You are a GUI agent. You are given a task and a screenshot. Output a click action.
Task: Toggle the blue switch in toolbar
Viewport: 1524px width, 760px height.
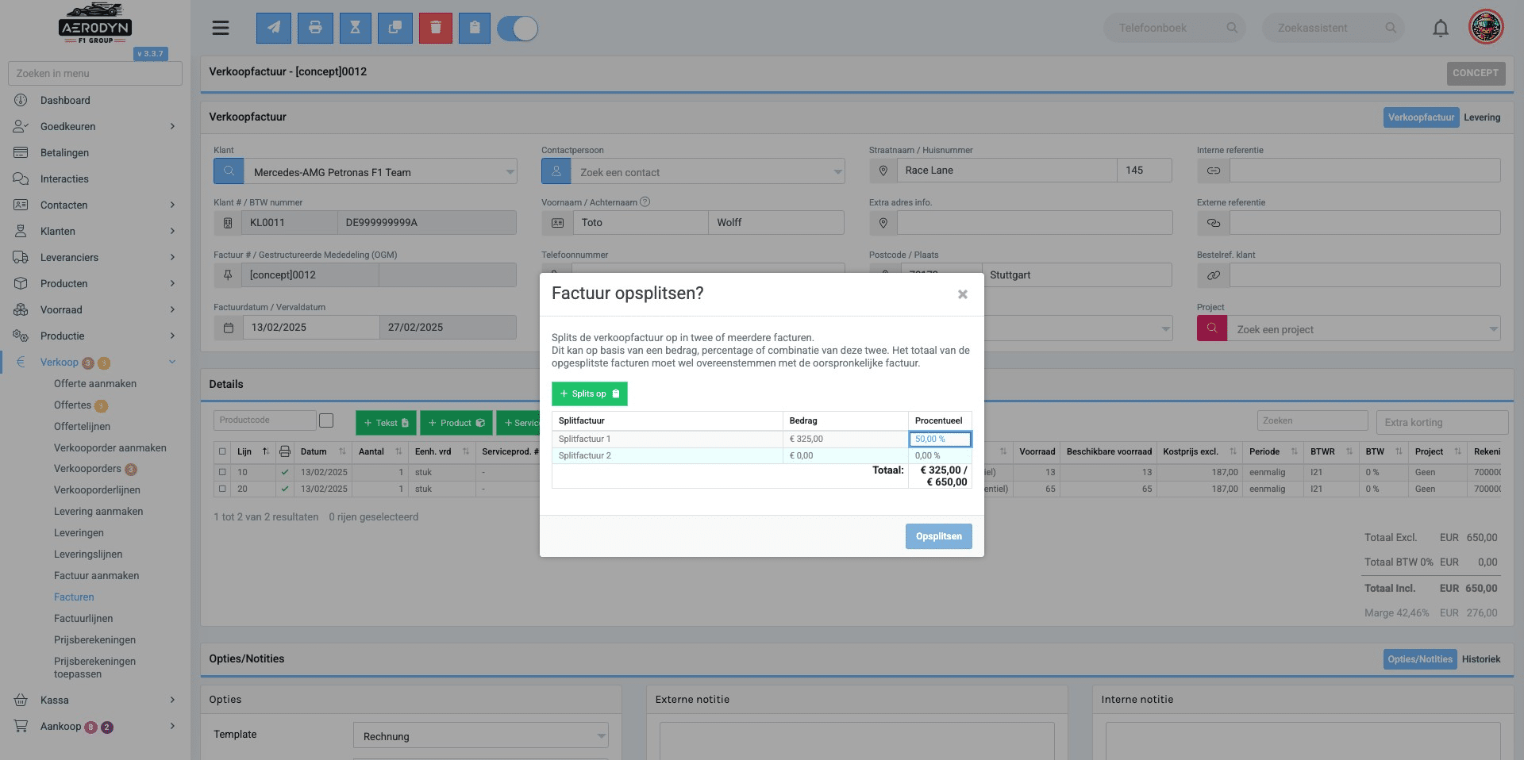(x=518, y=29)
